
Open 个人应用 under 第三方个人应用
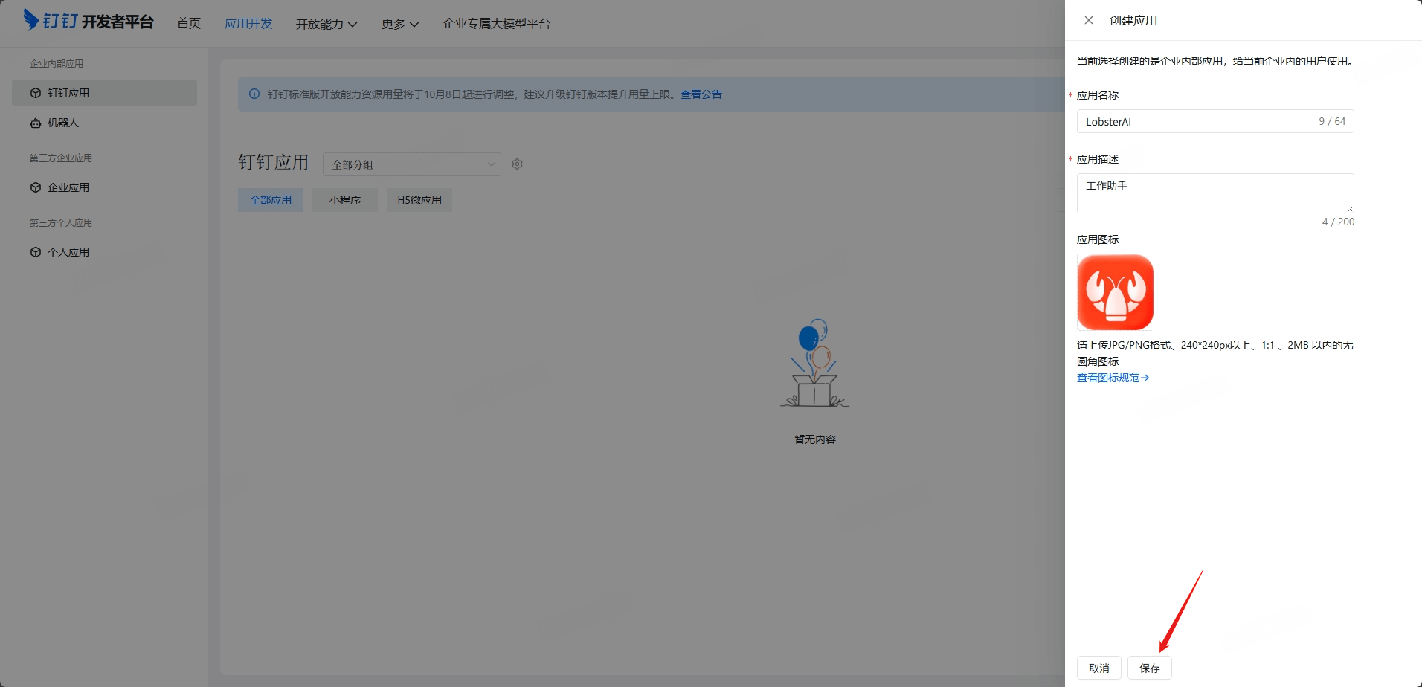[68, 251]
